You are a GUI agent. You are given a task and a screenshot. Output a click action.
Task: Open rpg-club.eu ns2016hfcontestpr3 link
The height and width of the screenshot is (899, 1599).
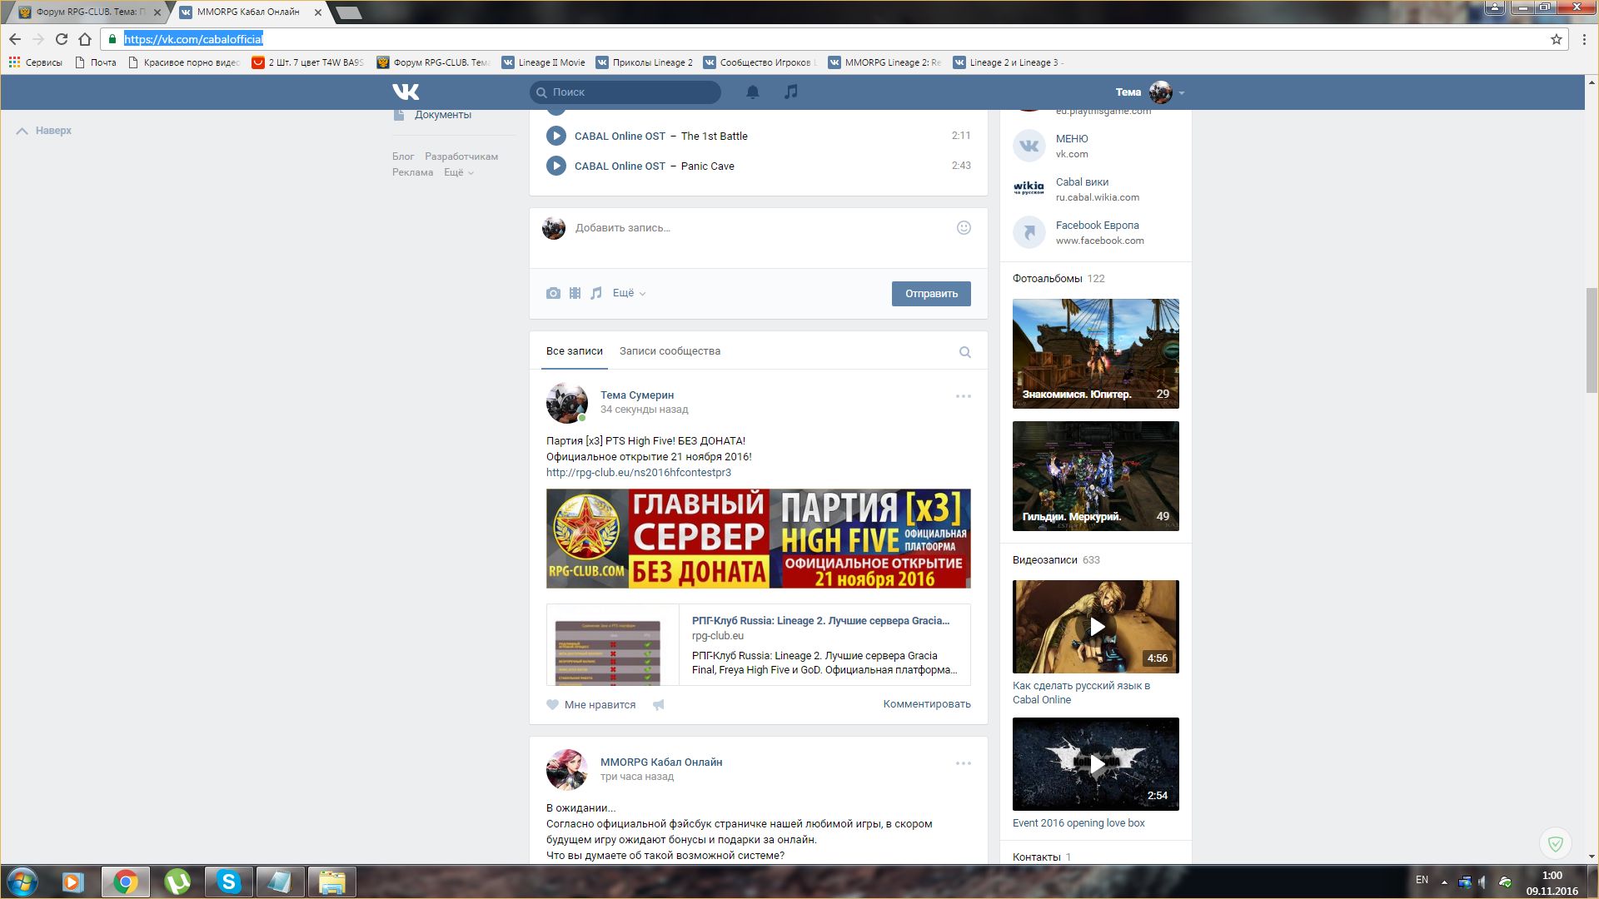coord(638,473)
